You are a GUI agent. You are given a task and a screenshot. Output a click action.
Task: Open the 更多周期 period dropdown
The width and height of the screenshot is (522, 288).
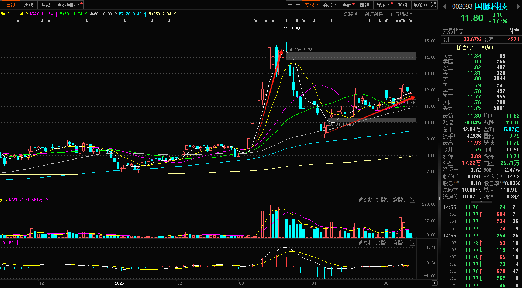70,5
